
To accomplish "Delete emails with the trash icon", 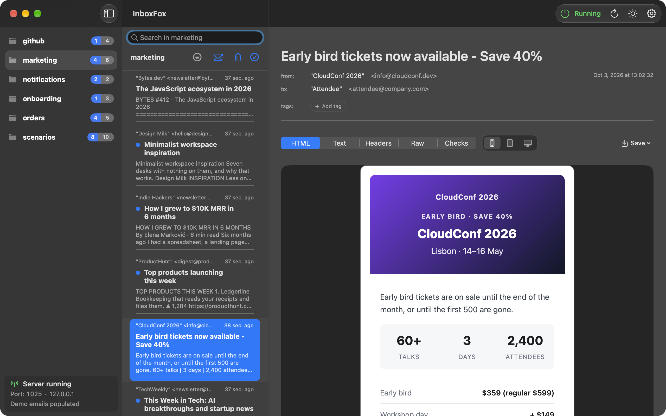I will pyautogui.click(x=238, y=57).
